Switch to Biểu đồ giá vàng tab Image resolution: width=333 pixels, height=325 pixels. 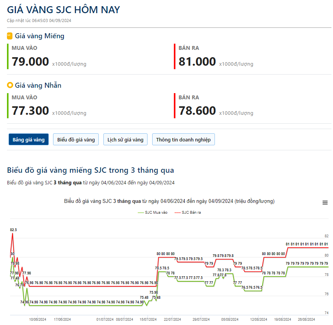coord(76,140)
